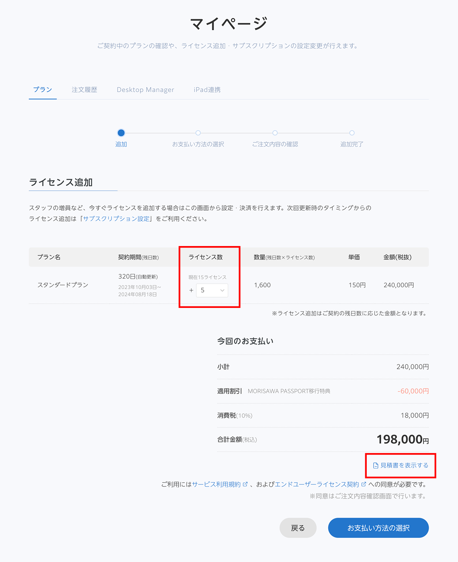458x562 pixels.
Task: Open the Desktop Manager tab
Action: coord(145,90)
